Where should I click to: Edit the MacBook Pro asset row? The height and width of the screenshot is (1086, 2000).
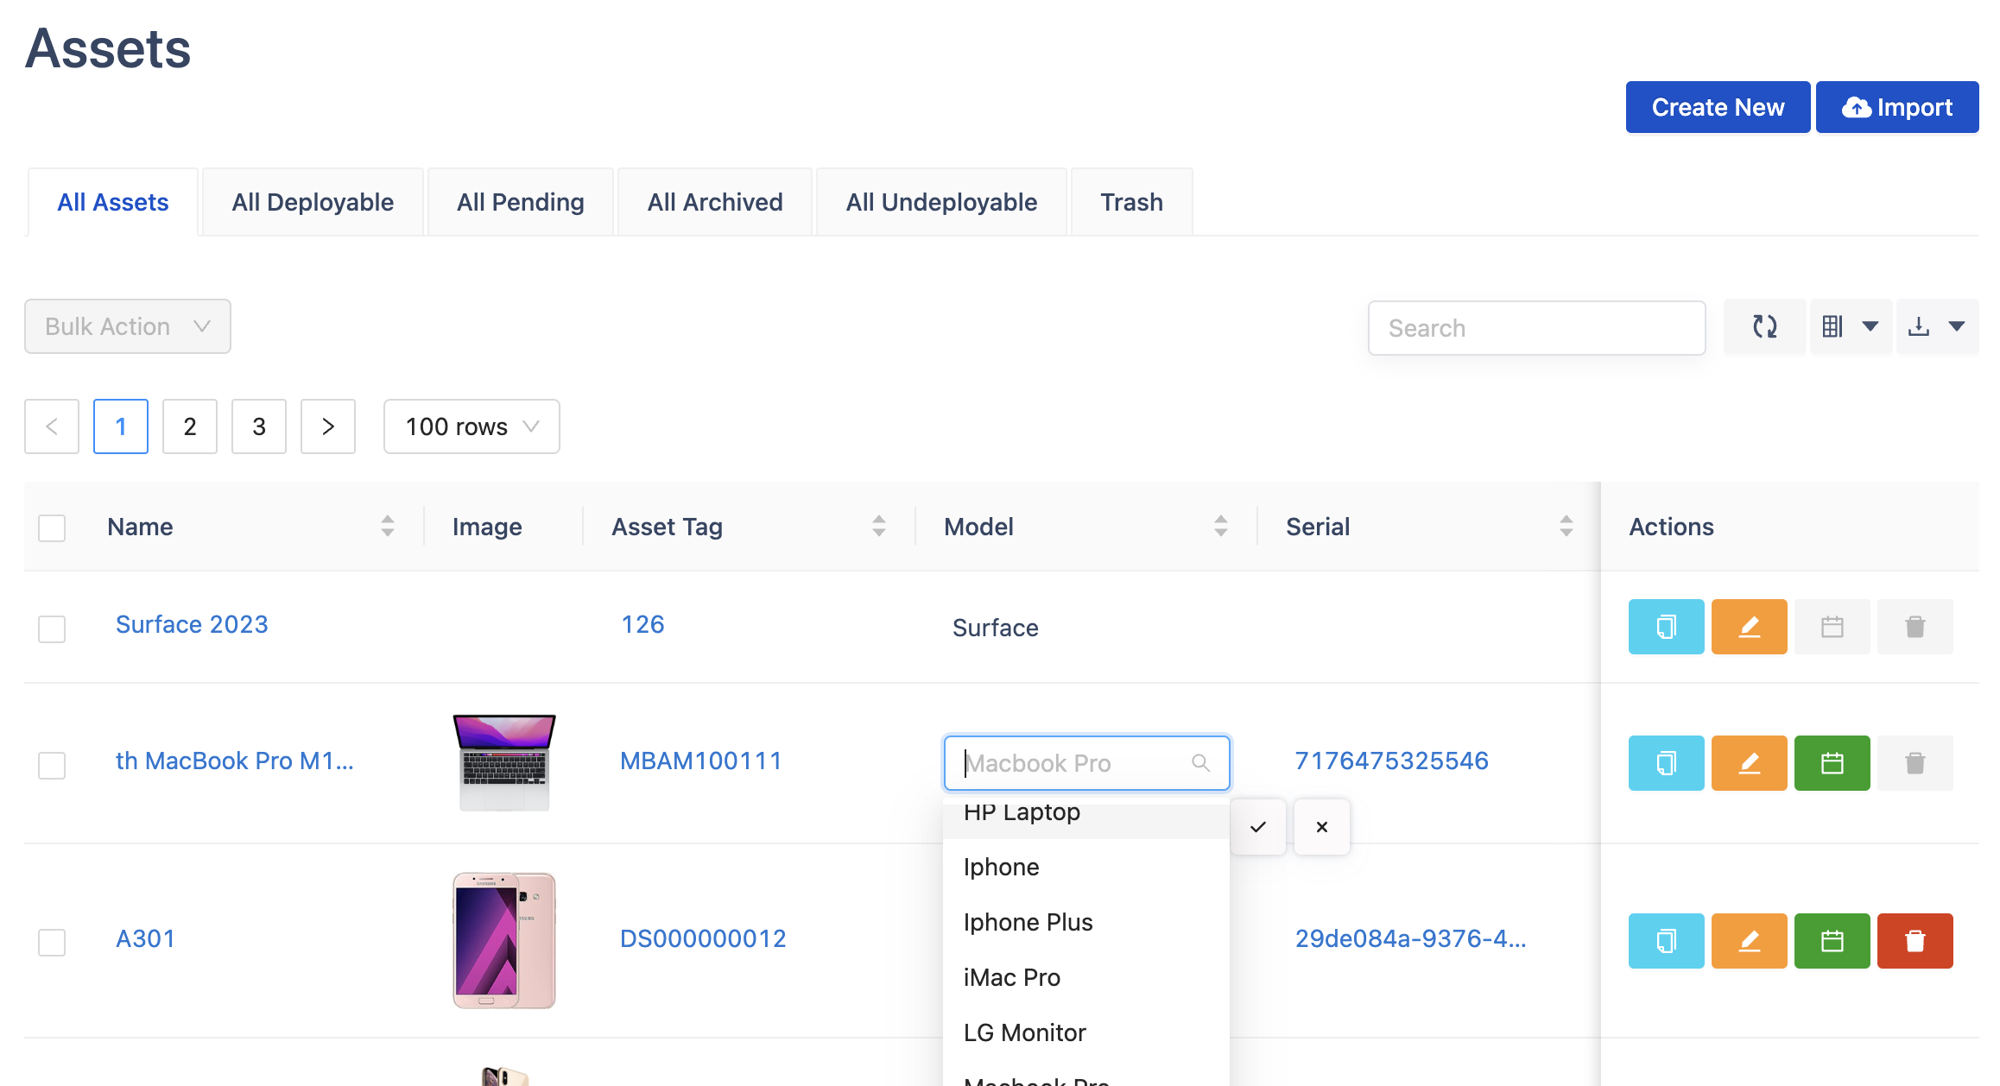1749,763
